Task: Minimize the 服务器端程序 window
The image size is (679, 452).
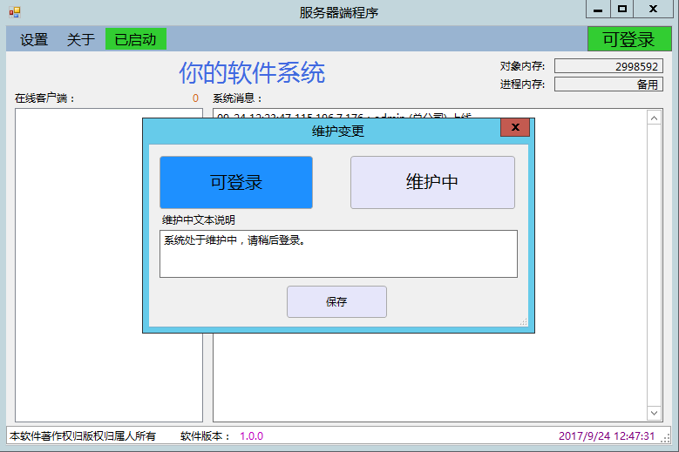Action: (597, 10)
